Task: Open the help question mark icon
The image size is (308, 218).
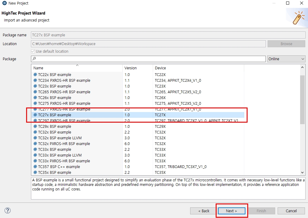Action: click(x=8, y=210)
